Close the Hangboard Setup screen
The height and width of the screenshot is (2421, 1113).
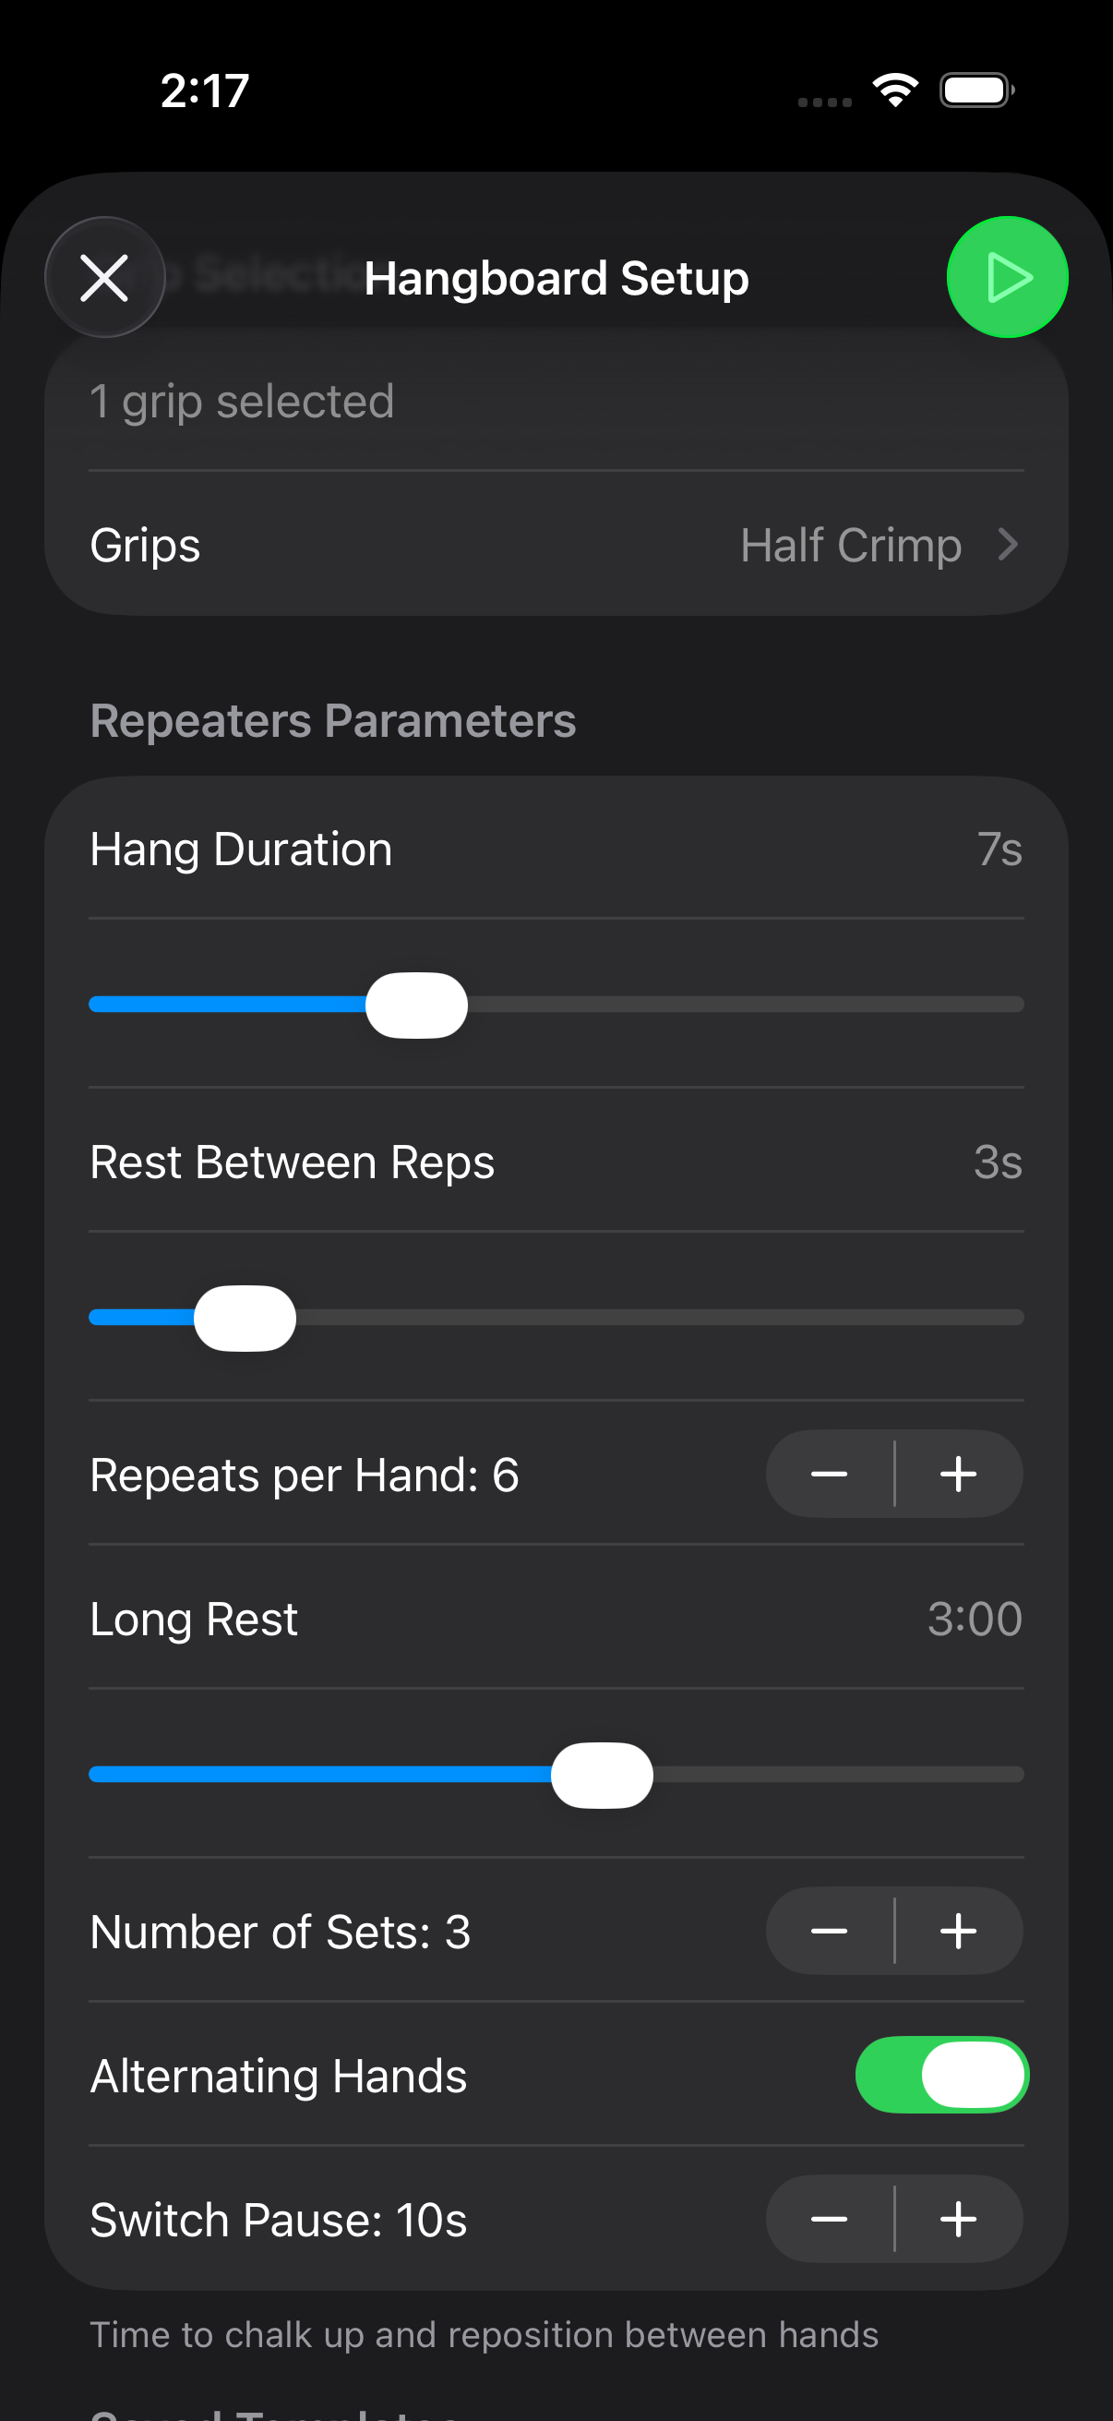[104, 277]
